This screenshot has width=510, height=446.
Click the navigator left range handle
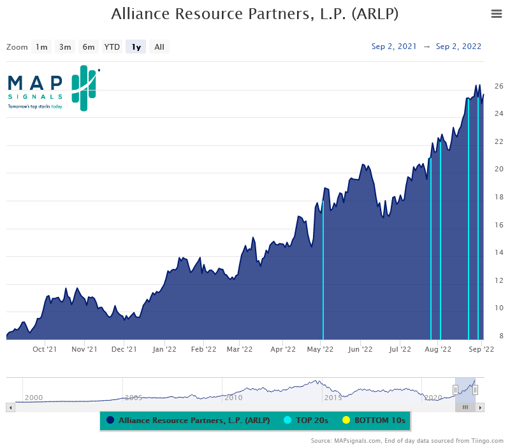pos(455,389)
